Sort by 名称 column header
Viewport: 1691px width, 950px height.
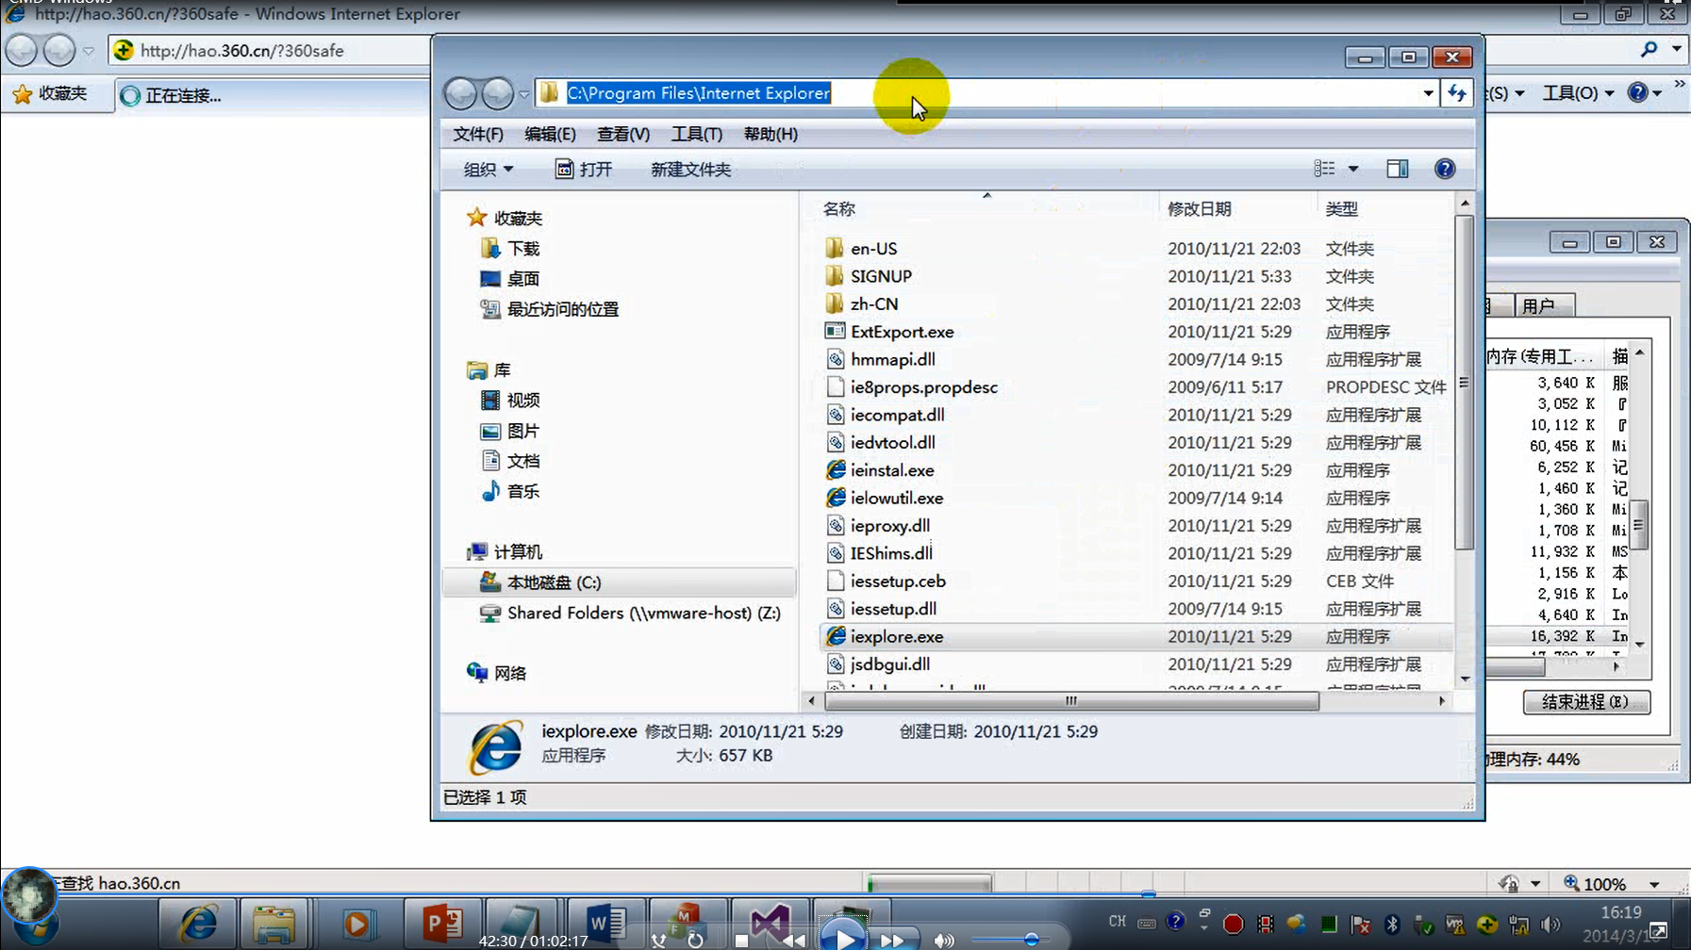[x=838, y=209]
